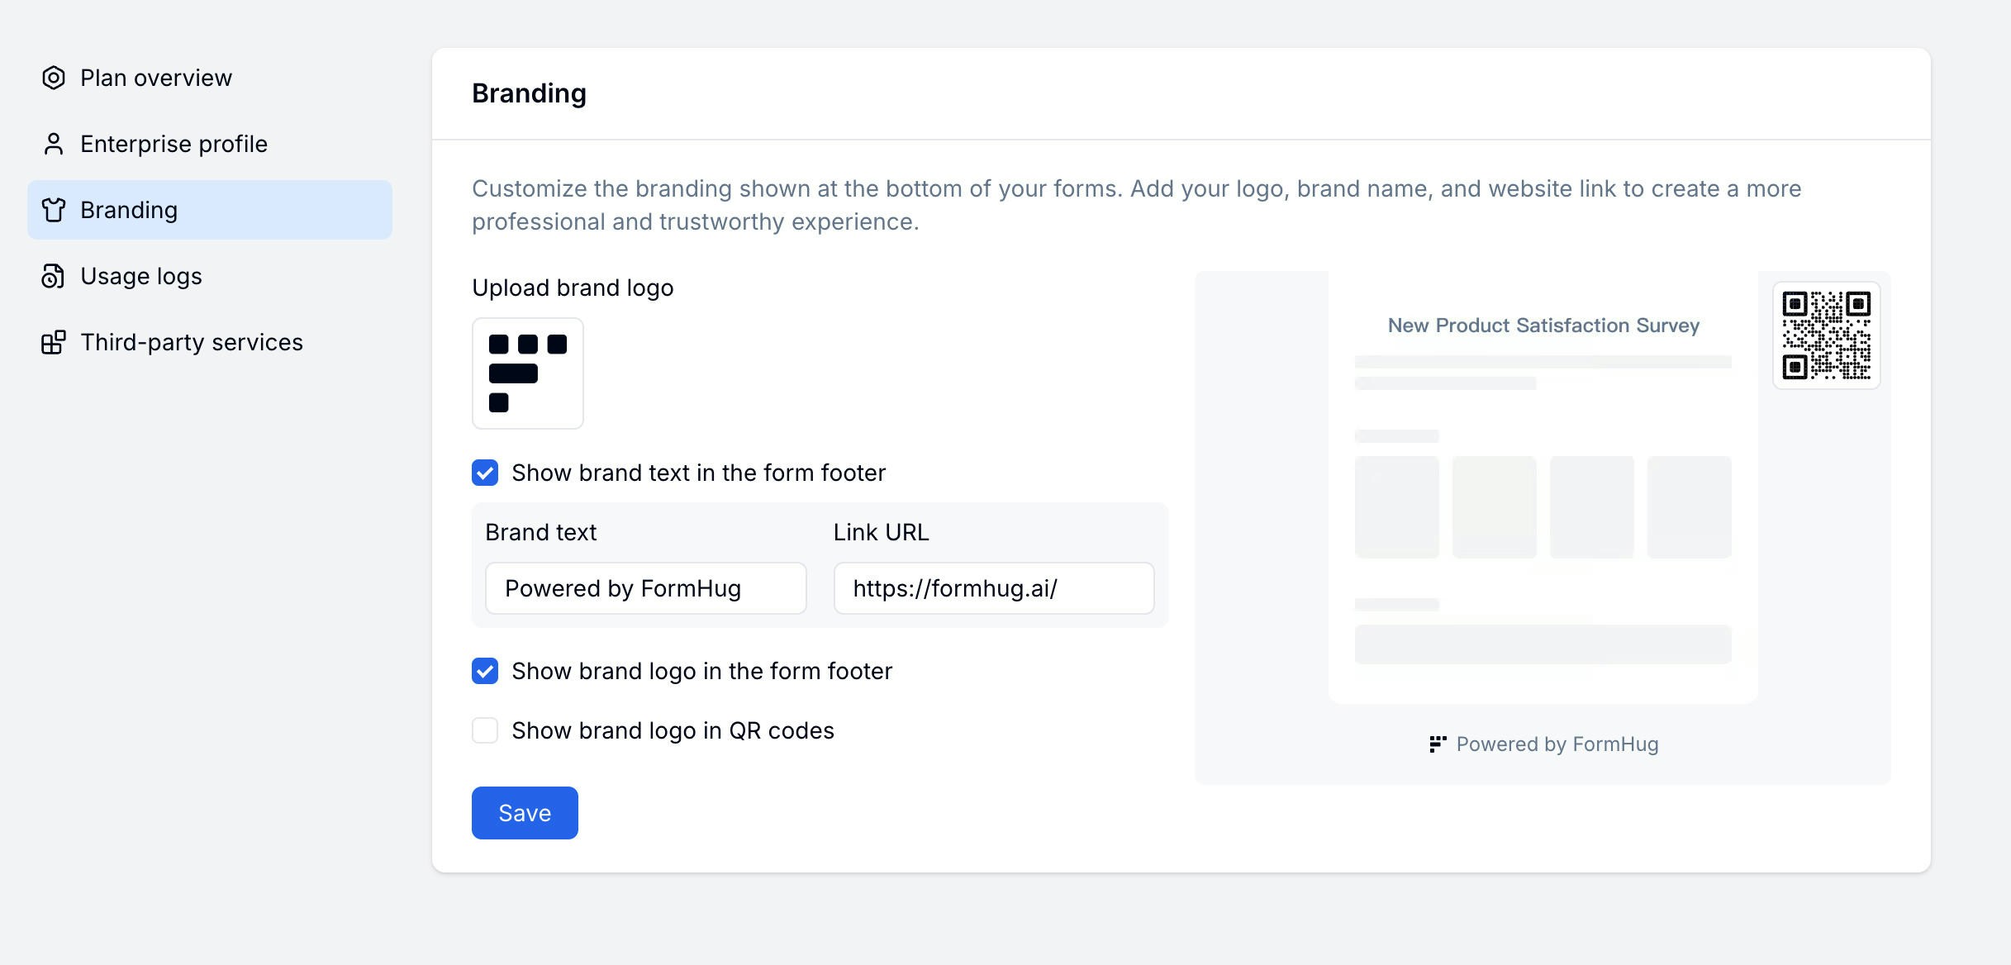The width and height of the screenshot is (2011, 965).
Task: Disable Show brand text in the form footer
Action: click(x=485, y=473)
